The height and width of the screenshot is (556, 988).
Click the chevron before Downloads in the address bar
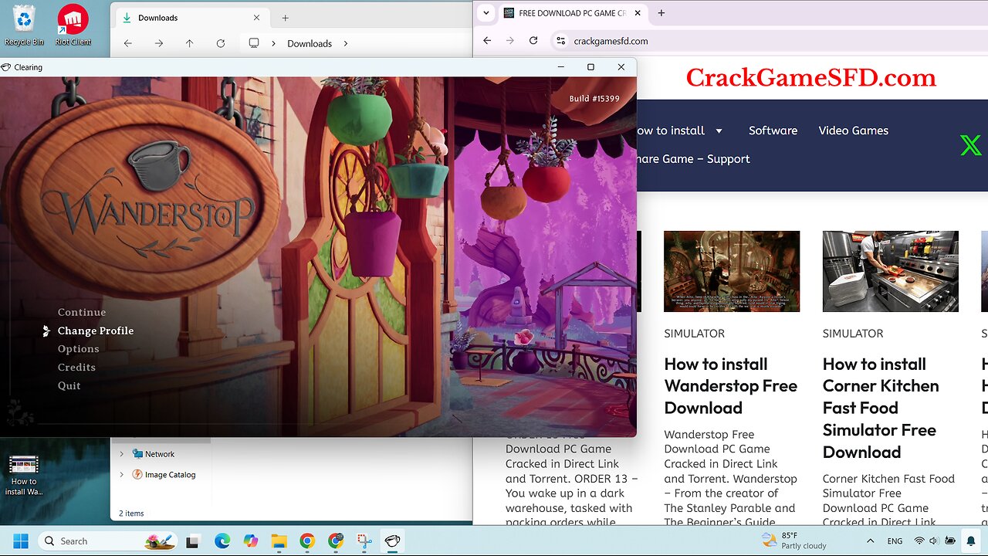point(273,43)
